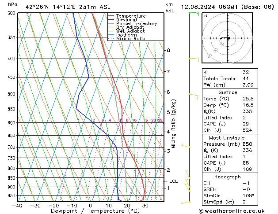Click the yellow surface wind barb
This screenshot has width=278, height=214.
click(x=186, y=203)
